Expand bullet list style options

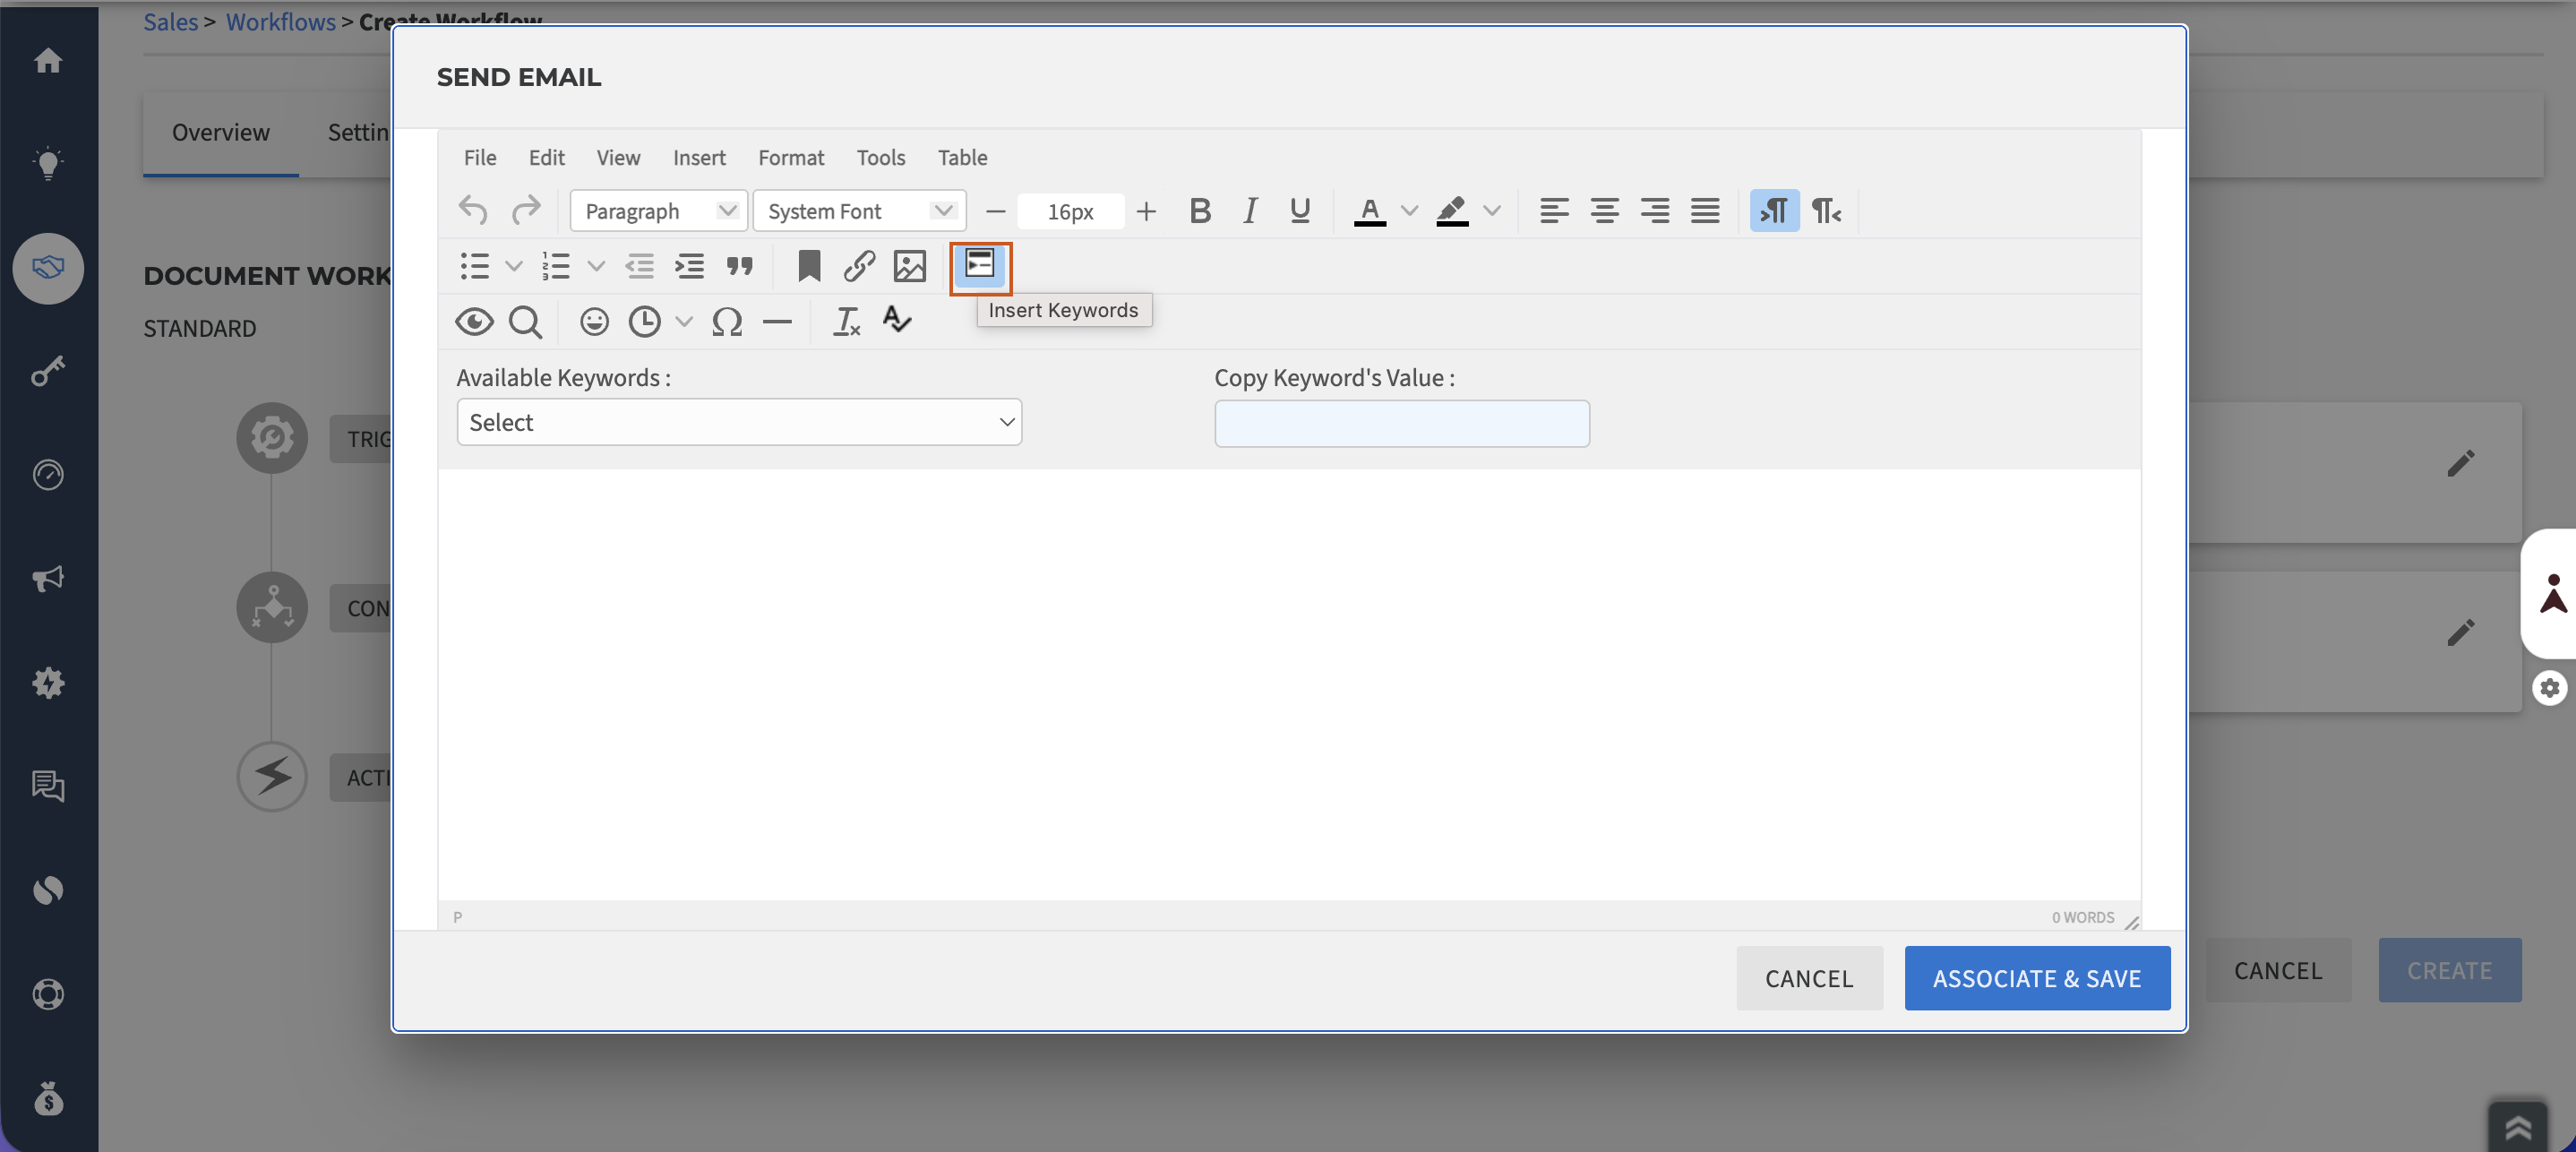[514, 266]
